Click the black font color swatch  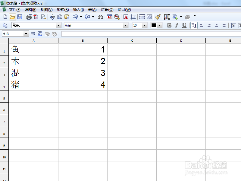pos(154,25)
